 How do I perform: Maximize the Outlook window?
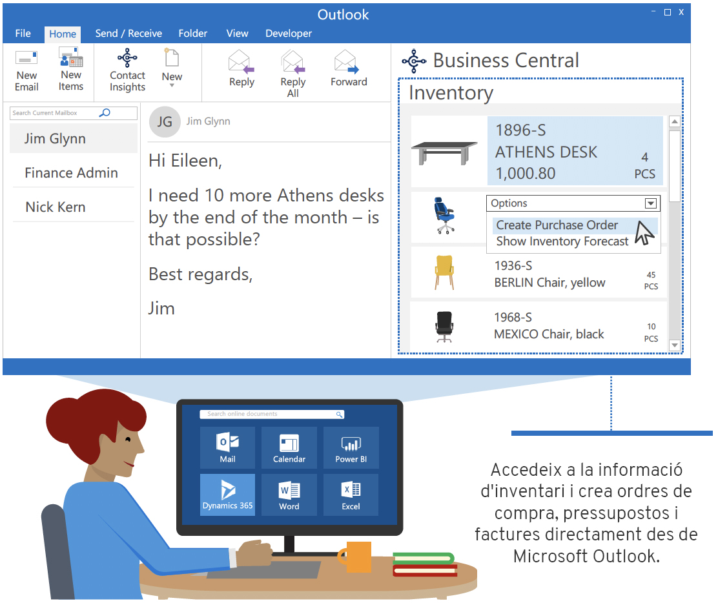point(668,12)
